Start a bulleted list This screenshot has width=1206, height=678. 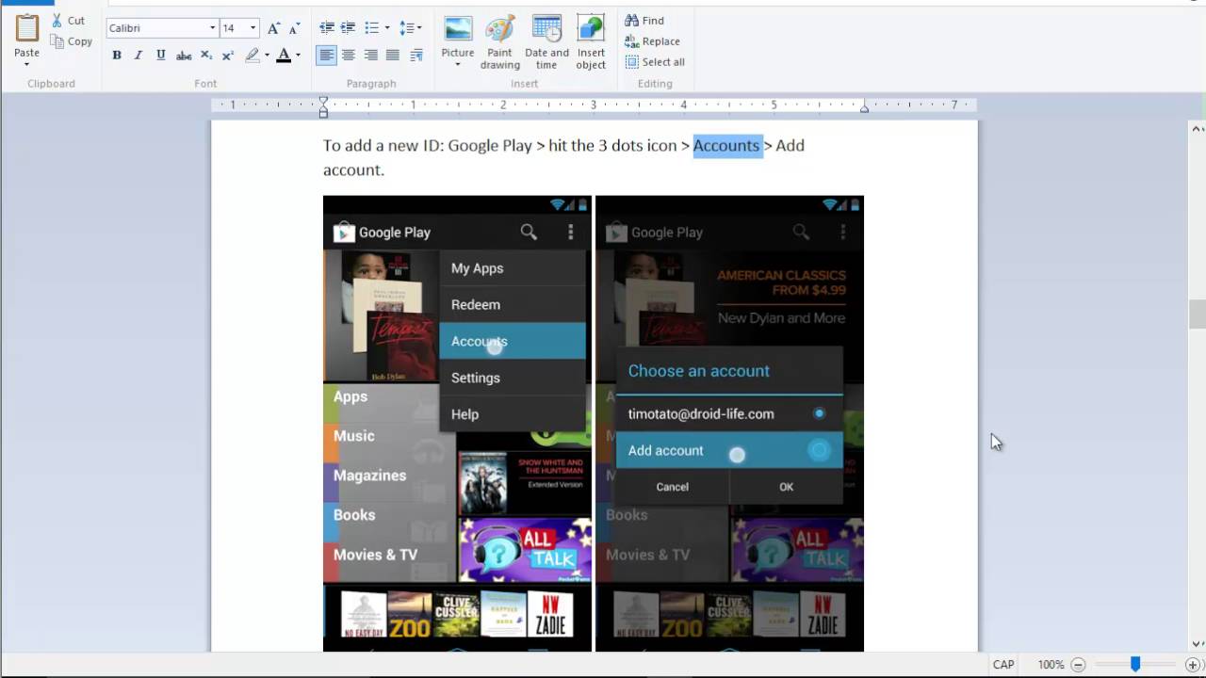coord(371,28)
